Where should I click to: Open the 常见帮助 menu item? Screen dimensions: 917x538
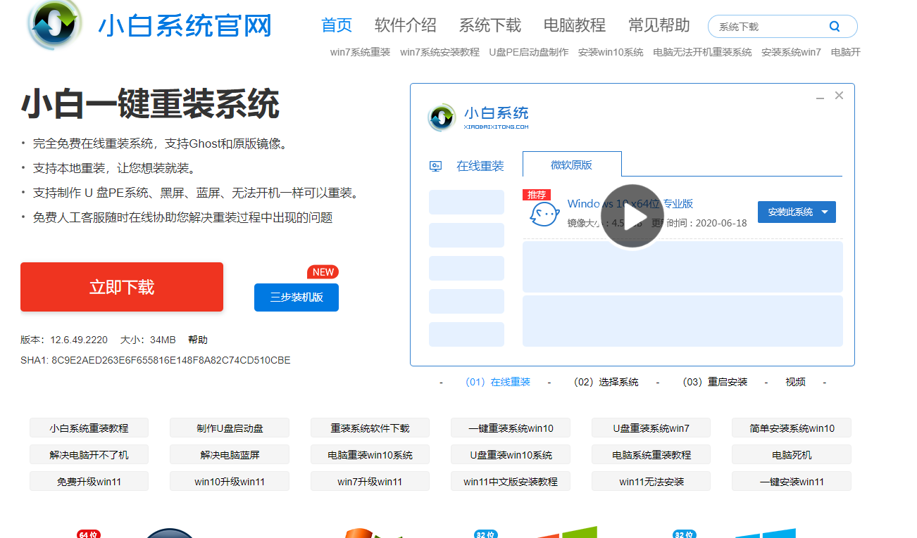pos(659,25)
